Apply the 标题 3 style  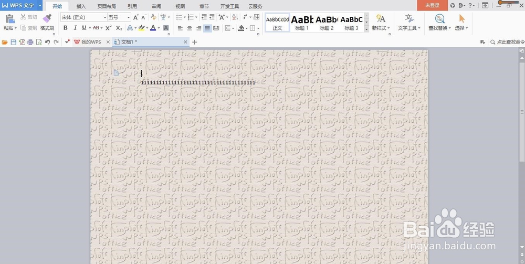point(351,23)
